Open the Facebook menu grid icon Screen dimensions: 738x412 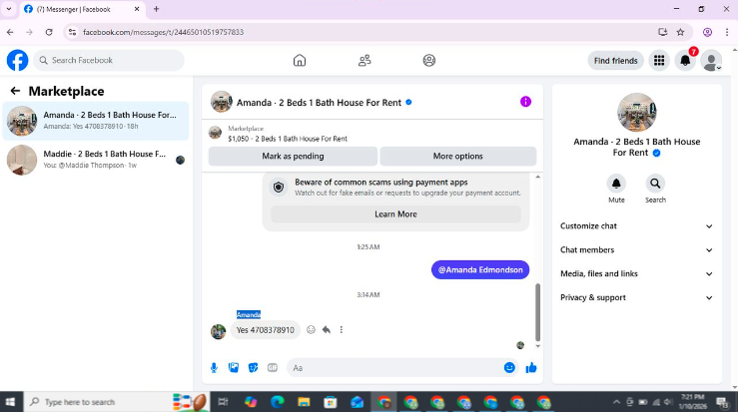pos(659,60)
